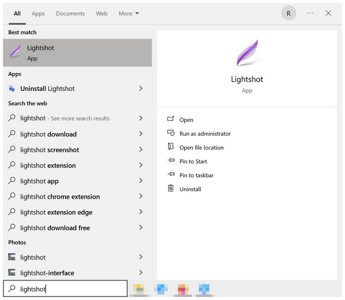Click magnifier icon beside 'See more search results'
345x300 pixels.
tap(11, 118)
